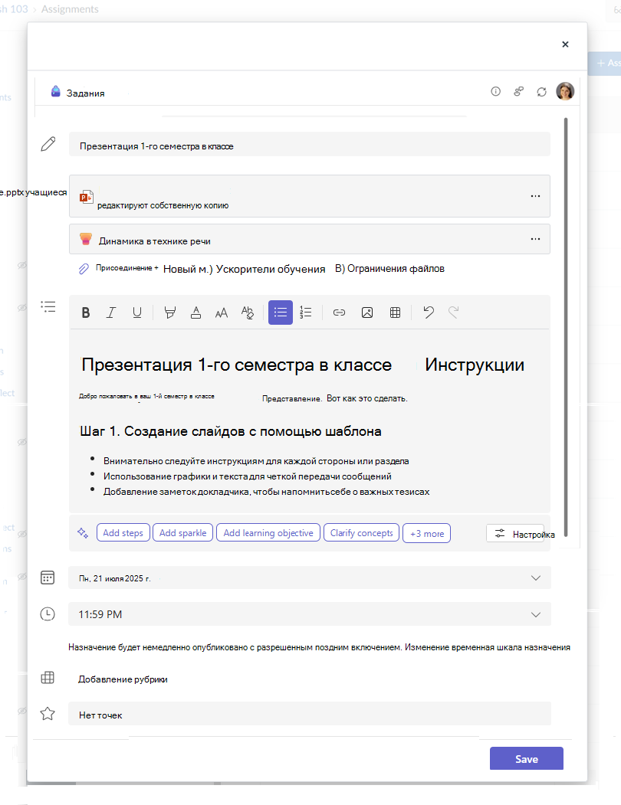
Task: Open the Настройка settings button
Action: click(x=516, y=534)
